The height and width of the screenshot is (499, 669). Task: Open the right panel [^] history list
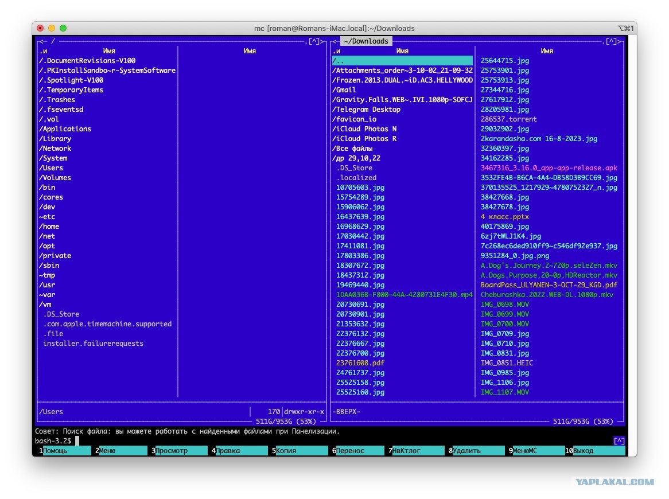click(611, 41)
